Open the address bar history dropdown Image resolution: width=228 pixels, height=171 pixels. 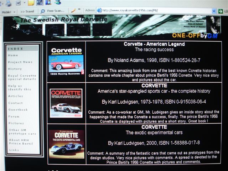coord(214,11)
